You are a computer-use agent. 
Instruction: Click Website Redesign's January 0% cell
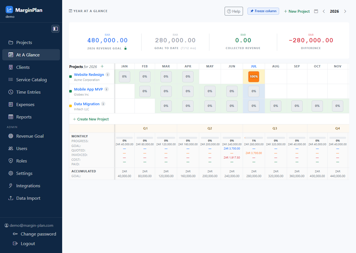(x=124, y=77)
